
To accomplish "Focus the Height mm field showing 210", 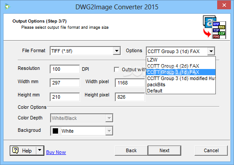I will (x=65, y=97).
